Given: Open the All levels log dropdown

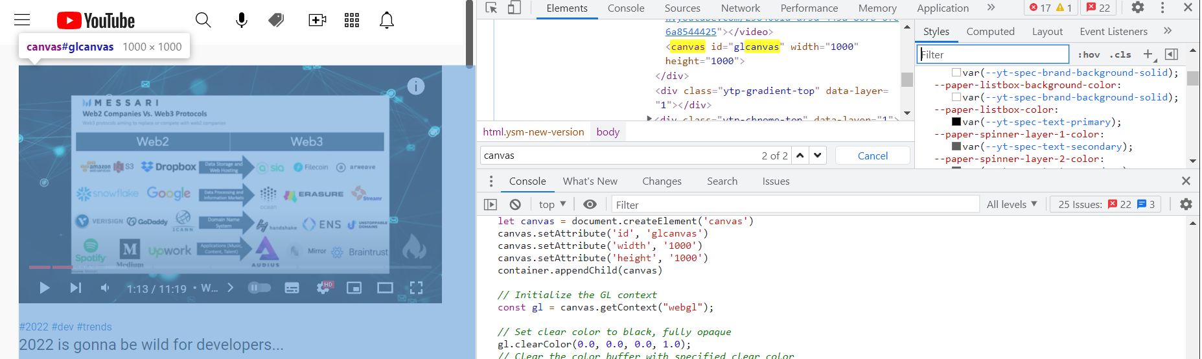Looking at the screenshot, I should click(x=1011, y=204).
